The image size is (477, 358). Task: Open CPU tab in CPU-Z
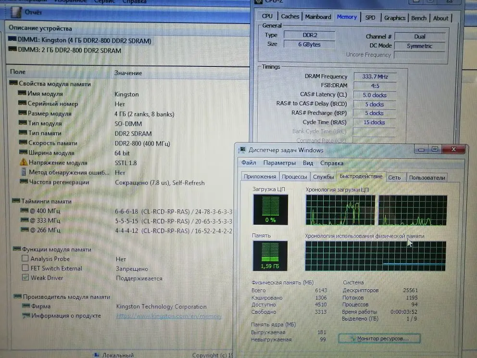pyautogui.click(x=267, y=16)
